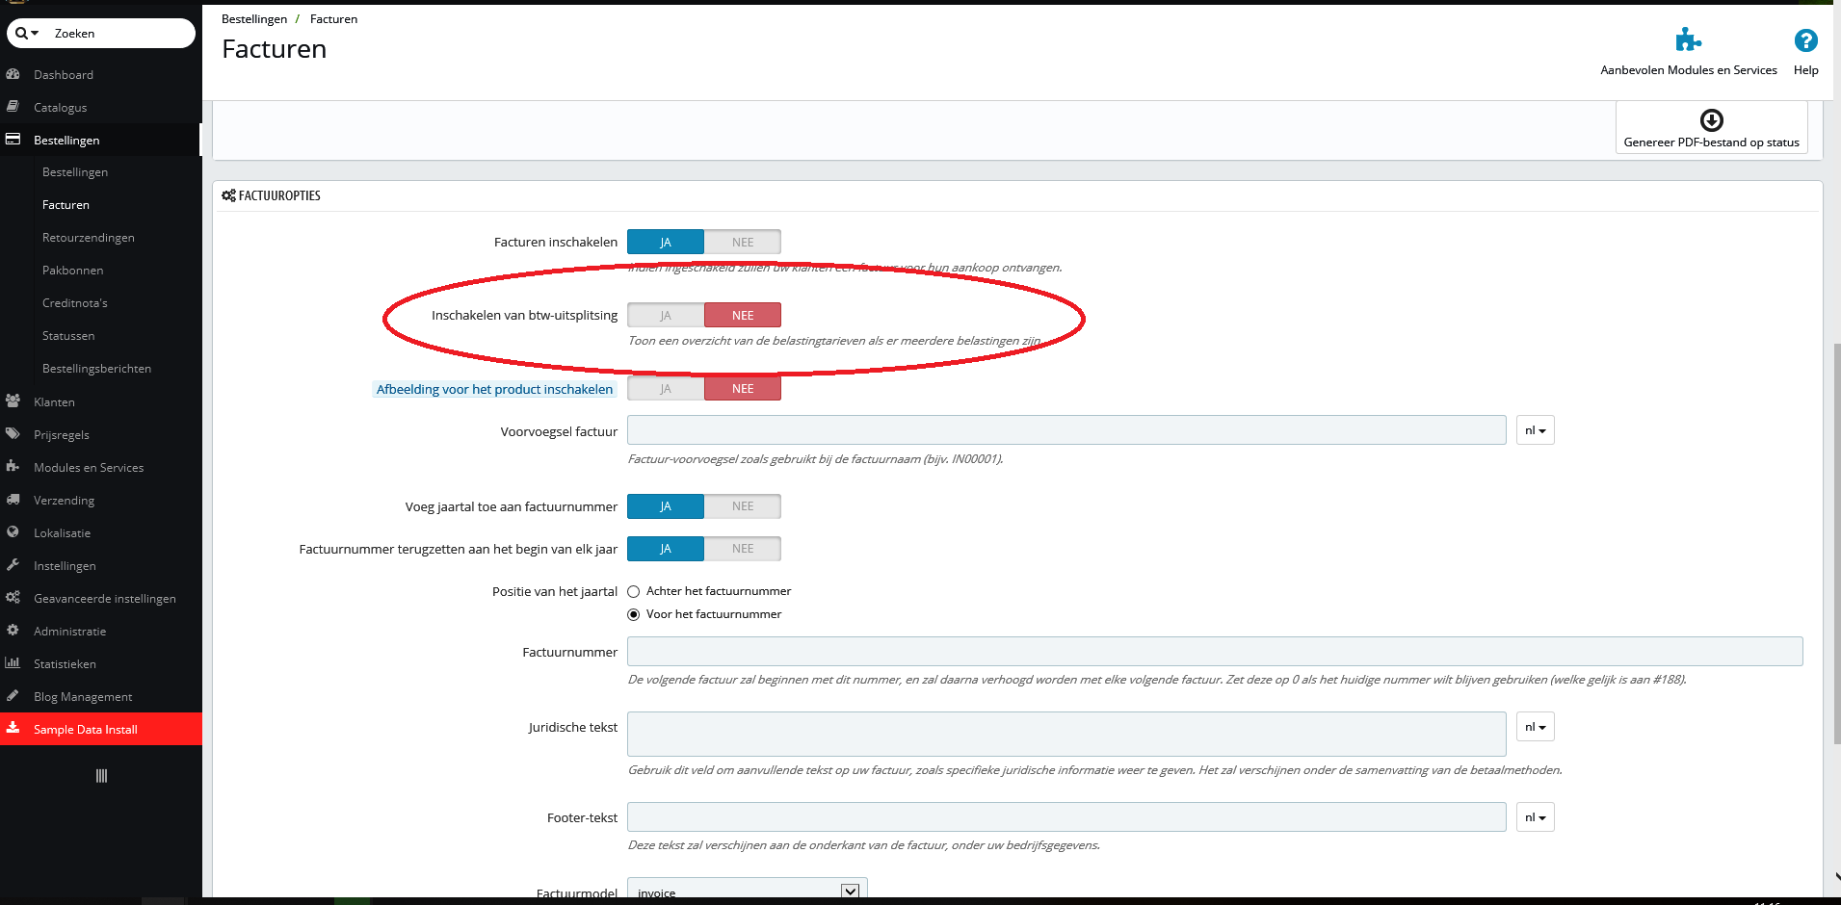Enable btw-uitsplitsing with JA
Viewport: 1841px width, 905px height.
click(666, 315)
